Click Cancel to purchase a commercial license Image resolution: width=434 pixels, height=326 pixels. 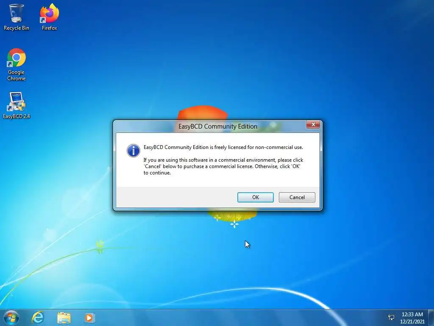click(x=297, y=197)
